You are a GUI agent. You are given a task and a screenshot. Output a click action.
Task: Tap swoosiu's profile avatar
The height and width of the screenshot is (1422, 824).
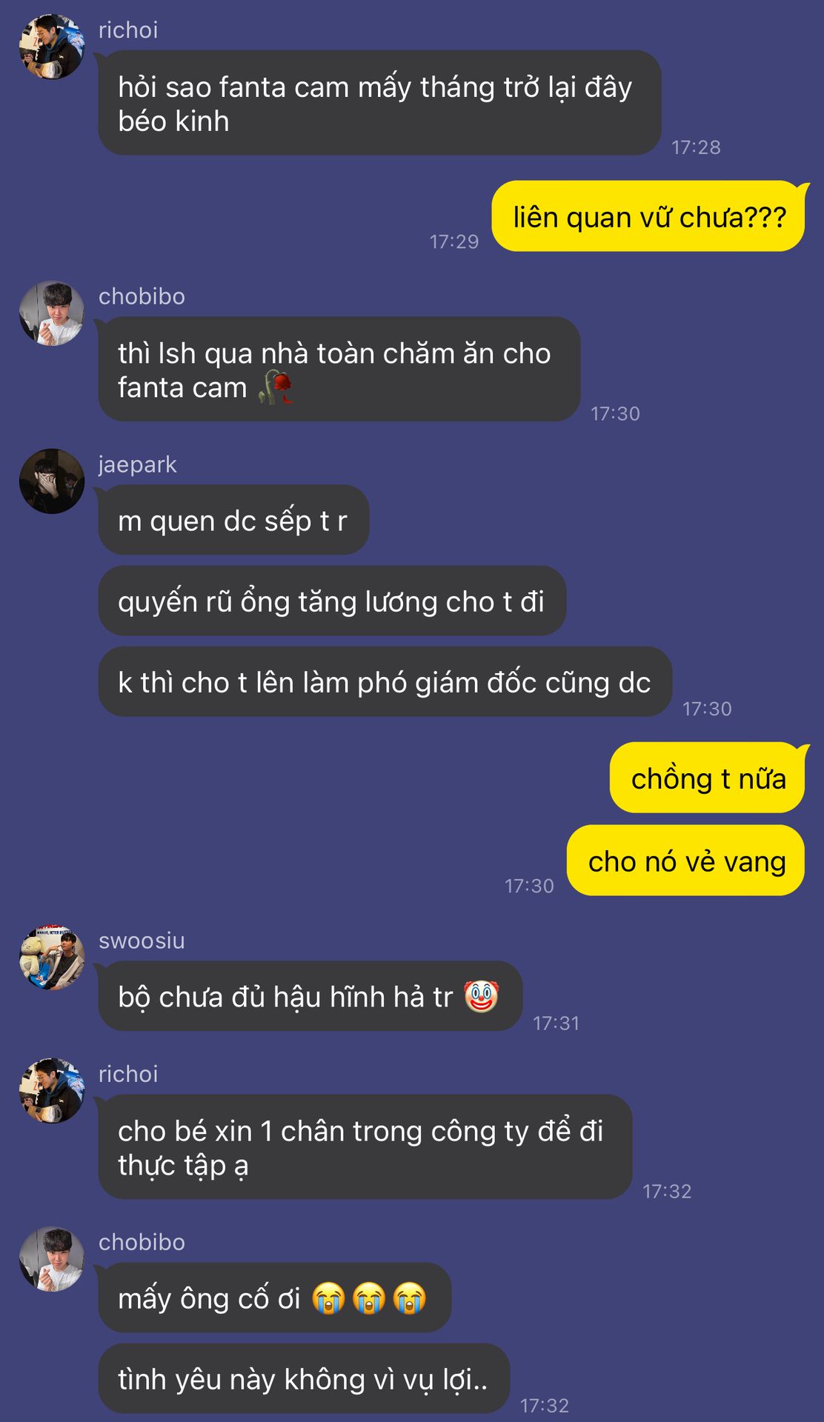[x=51, y=958]
